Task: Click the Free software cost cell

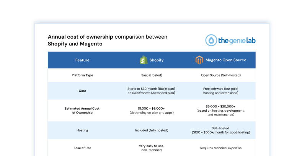Action: click(221, 91)
